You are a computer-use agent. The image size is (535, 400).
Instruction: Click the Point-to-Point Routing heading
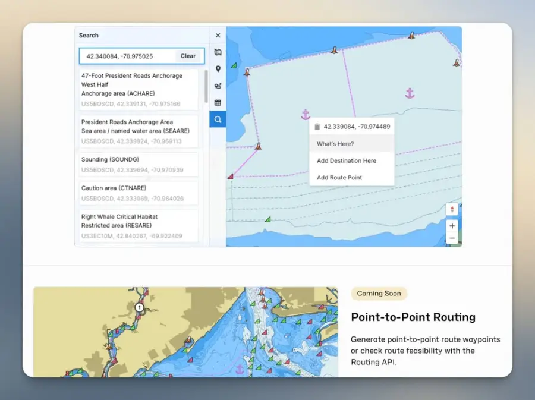(x=413, y=317)
